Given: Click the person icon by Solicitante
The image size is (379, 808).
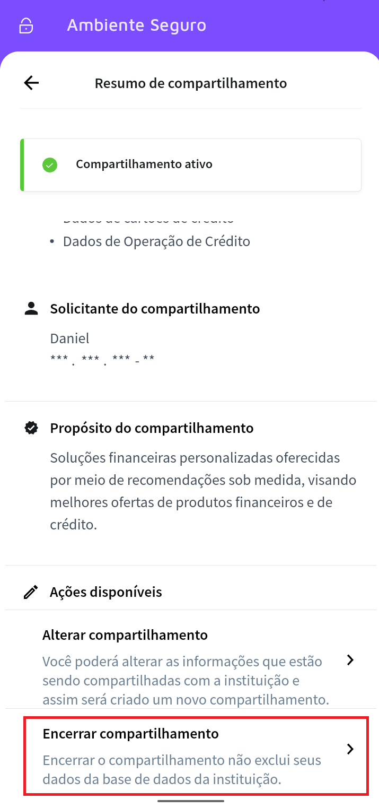Looking at the screenshot, I should pos(31,309).
